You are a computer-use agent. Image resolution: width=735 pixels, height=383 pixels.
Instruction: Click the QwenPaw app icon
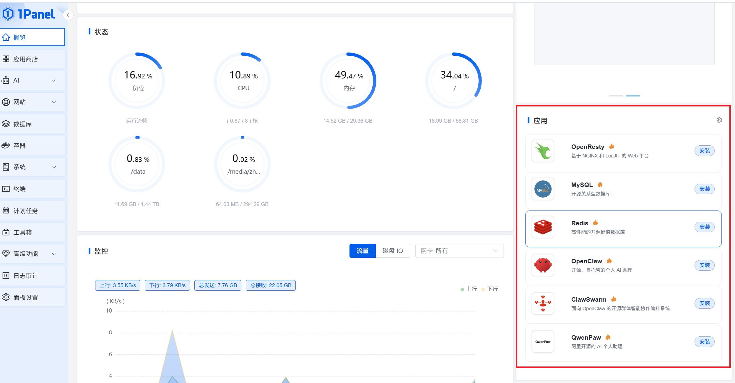coord(543,342)
